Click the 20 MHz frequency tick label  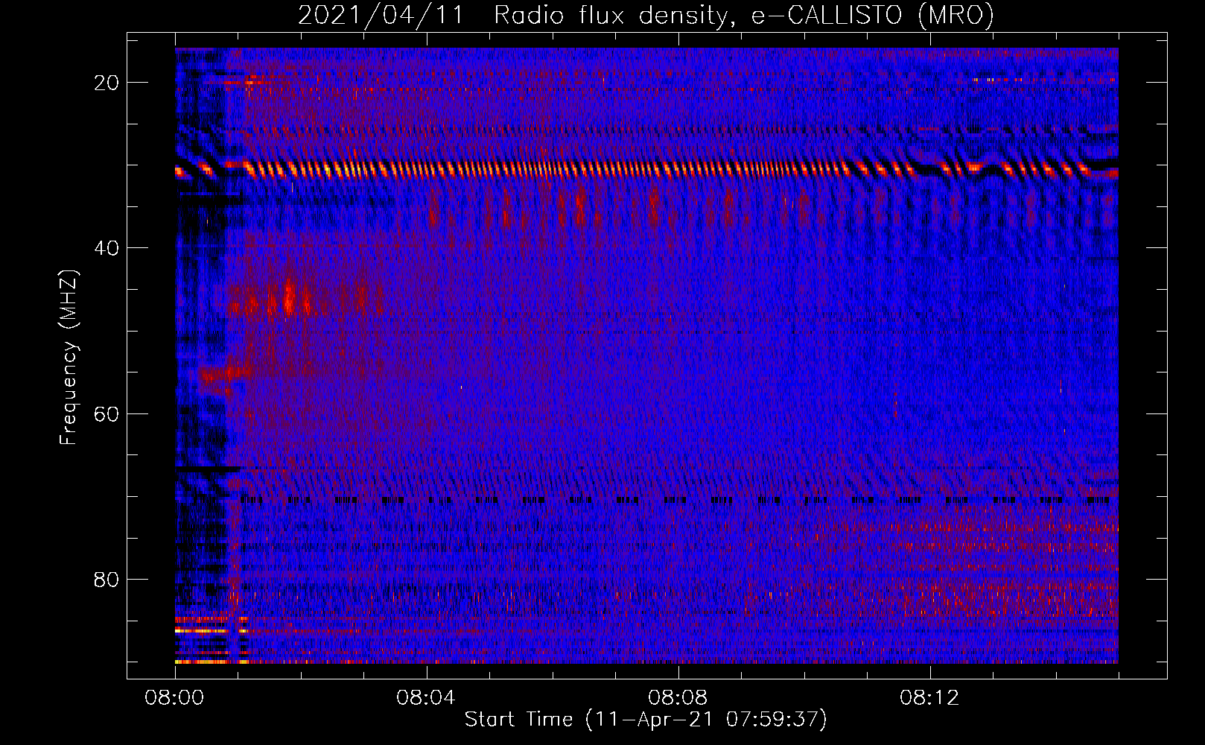click(x=107, y=83)
